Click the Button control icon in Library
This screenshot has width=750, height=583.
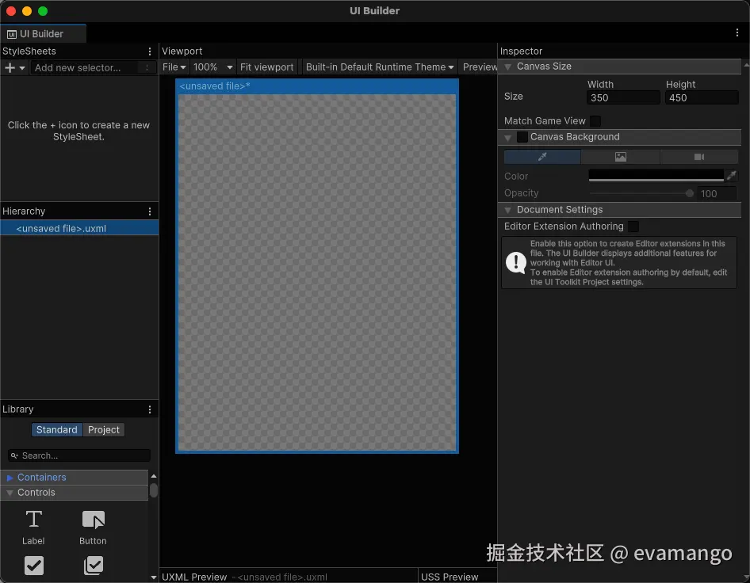point(94,520)
